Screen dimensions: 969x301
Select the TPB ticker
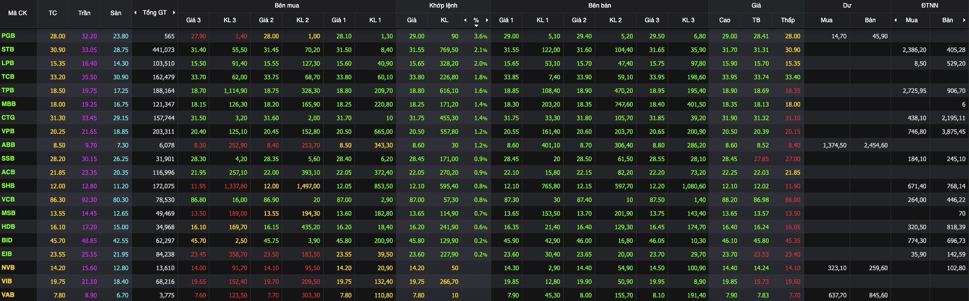tap(8, 90)
